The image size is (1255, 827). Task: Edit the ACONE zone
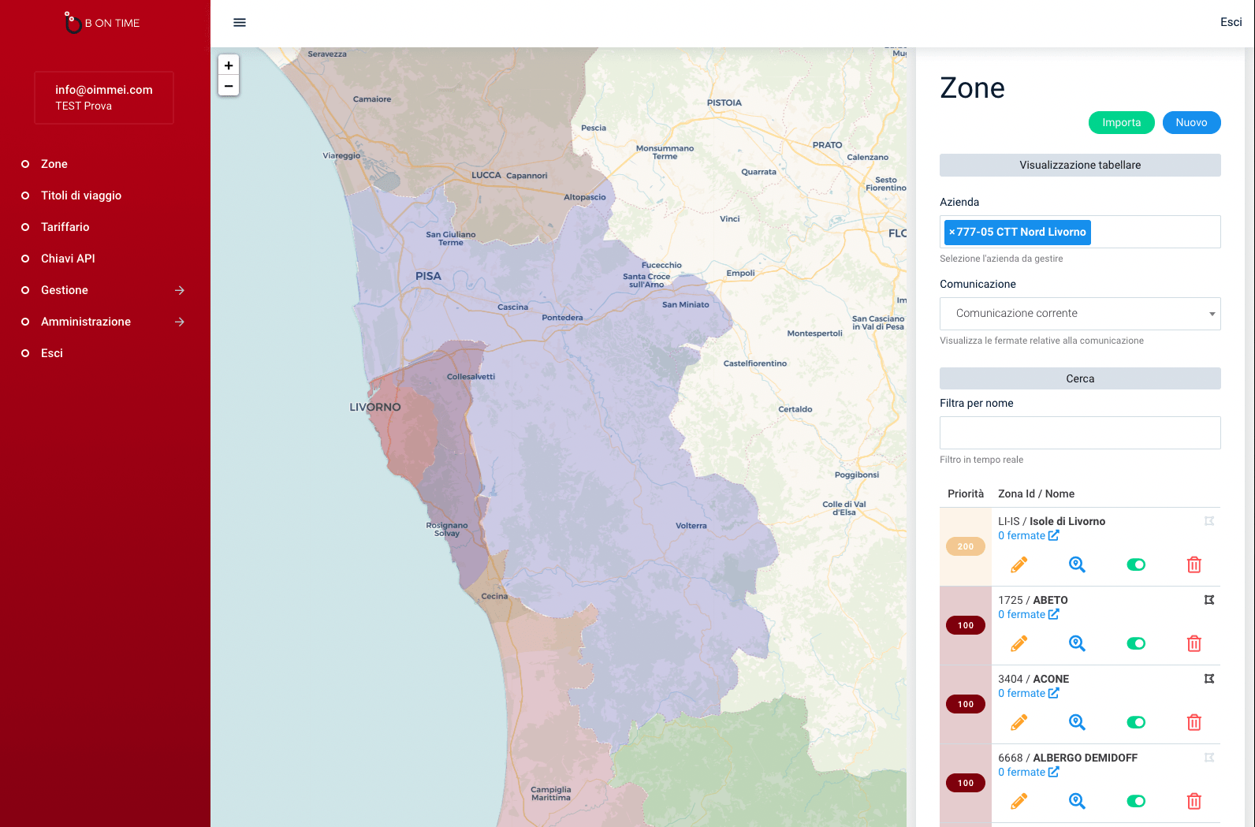click(x=1019, y=722)
